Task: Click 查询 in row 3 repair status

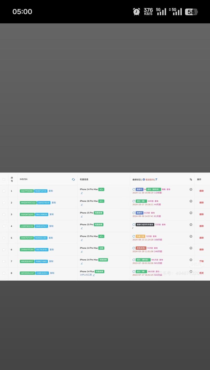Action: click(x=153, y=213)
